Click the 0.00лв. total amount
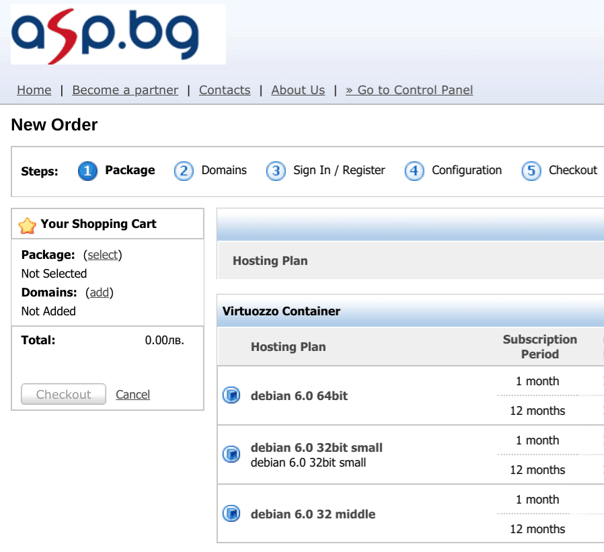 click(x=165, y=340)
